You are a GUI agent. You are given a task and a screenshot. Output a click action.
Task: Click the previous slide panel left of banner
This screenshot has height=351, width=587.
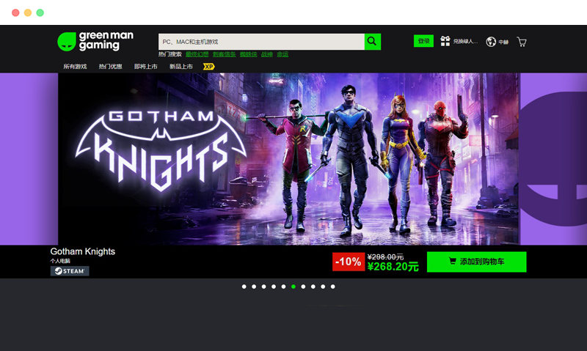pyautogui.click(x=29, y=159)
